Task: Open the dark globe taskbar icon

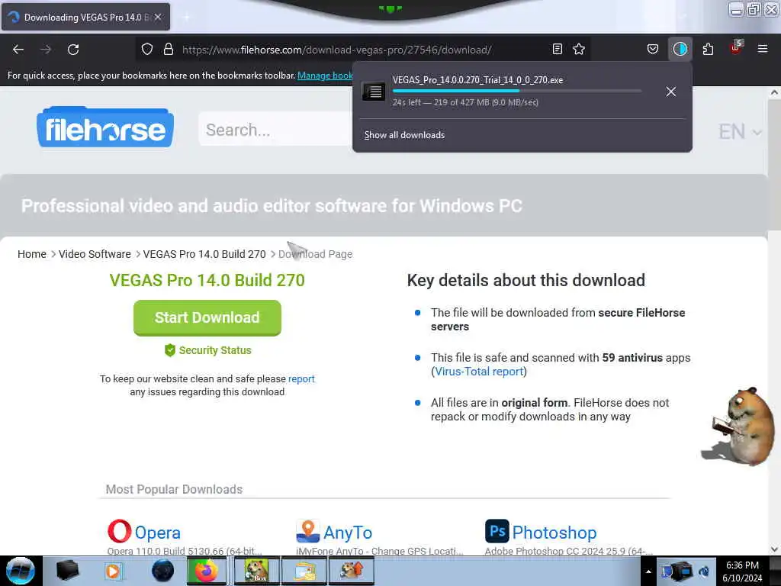Action: point(162,571)
